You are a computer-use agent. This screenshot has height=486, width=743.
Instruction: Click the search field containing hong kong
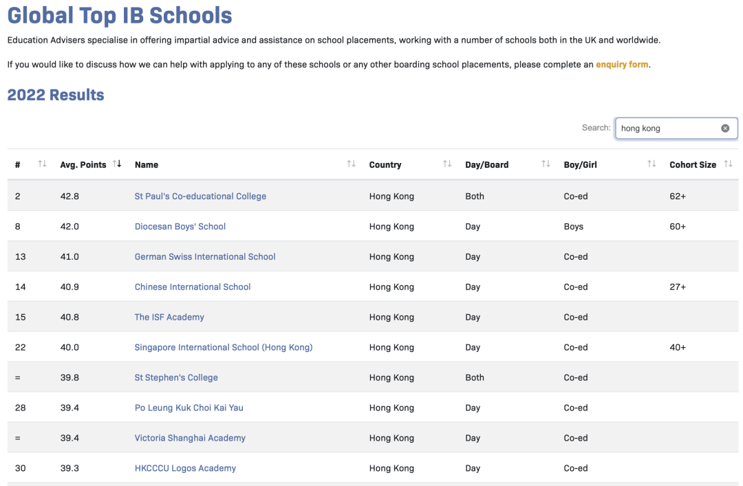click(x=667, y=129)
